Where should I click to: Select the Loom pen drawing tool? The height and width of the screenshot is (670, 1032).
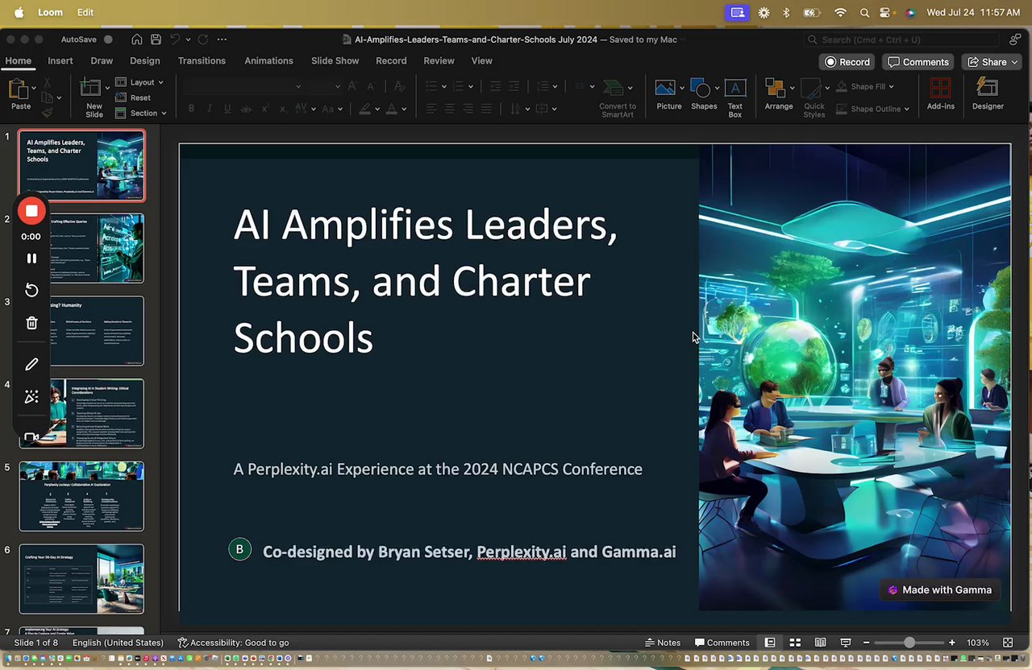coord(31,364)
